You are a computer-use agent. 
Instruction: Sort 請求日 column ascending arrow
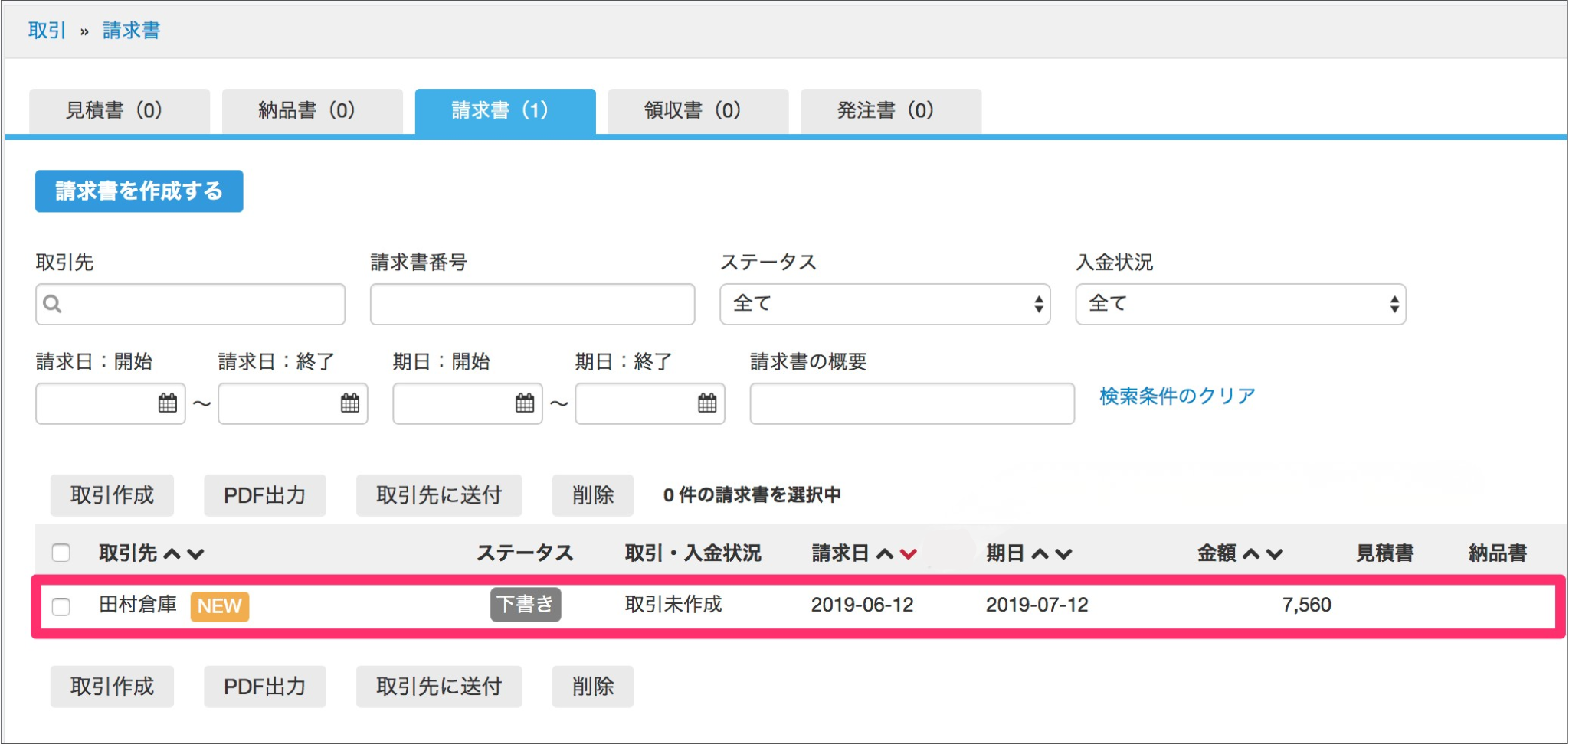click(885, 553)
